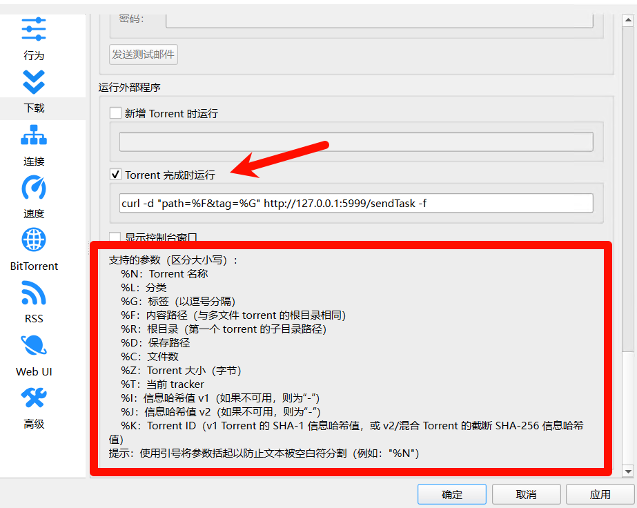This screenshot has width=637, height=508.
Task: Click the scrollbar down arrow
Action: 628,471
